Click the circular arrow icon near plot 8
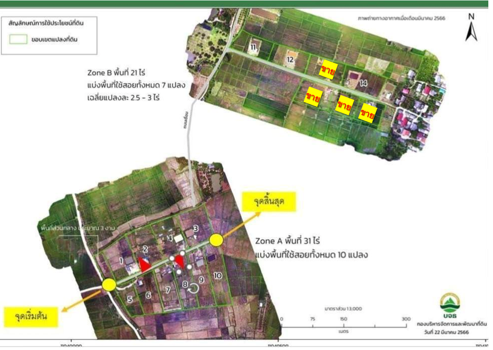The height and width of the screenshot is (350, 493). point(193,288)
